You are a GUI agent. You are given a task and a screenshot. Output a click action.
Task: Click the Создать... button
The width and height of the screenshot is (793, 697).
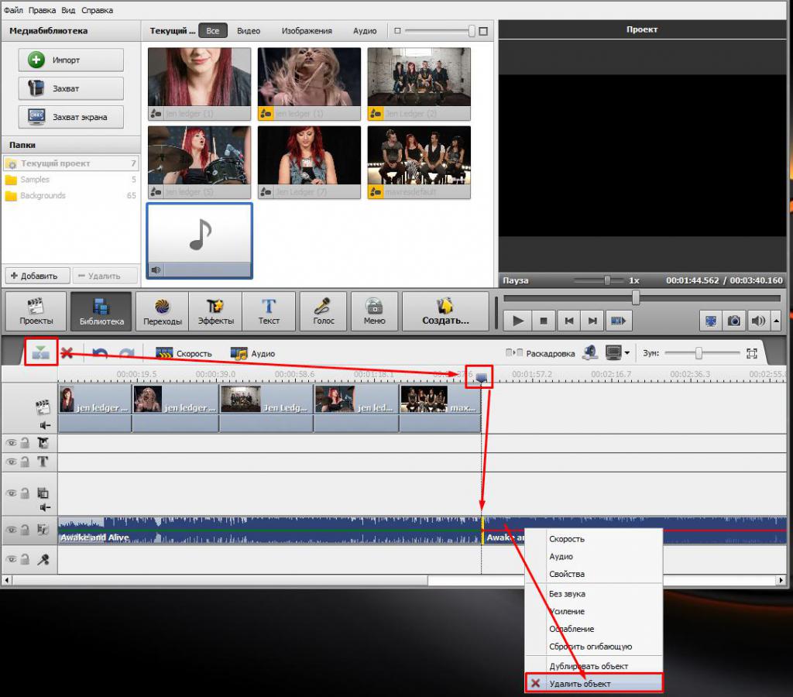(x=445, y=311)
